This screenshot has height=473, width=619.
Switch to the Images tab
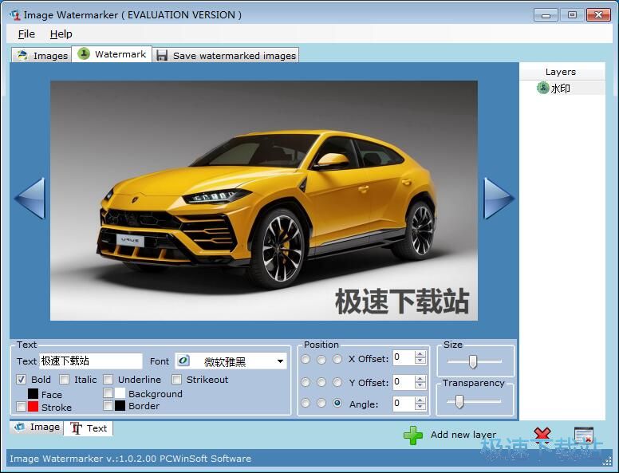click(x=41, y=55)
